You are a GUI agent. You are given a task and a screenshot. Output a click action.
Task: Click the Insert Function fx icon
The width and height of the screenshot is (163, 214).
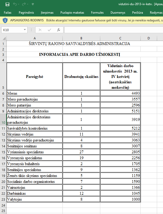pos(59,30)
